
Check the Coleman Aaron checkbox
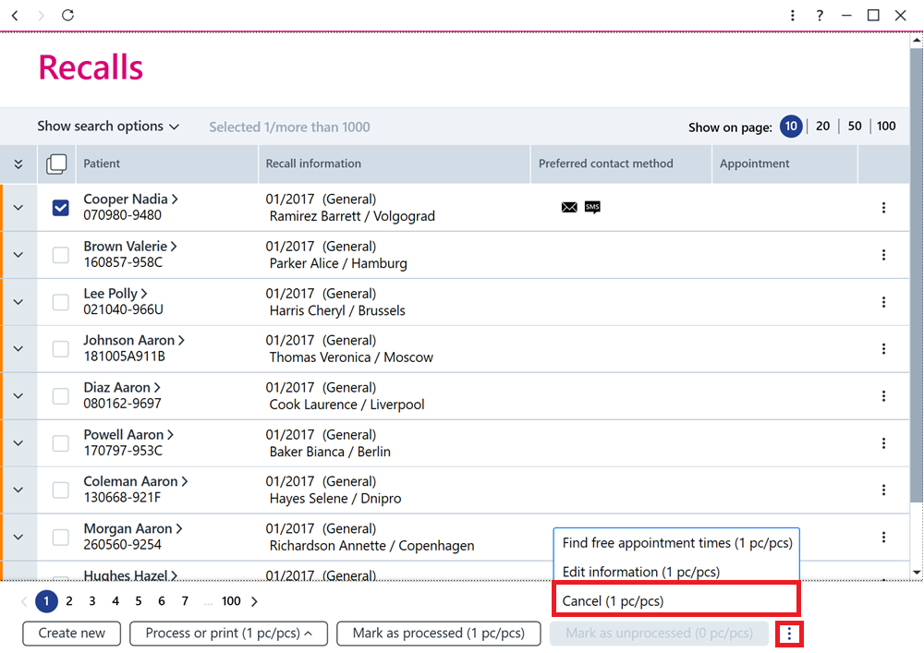click(61, 490)
